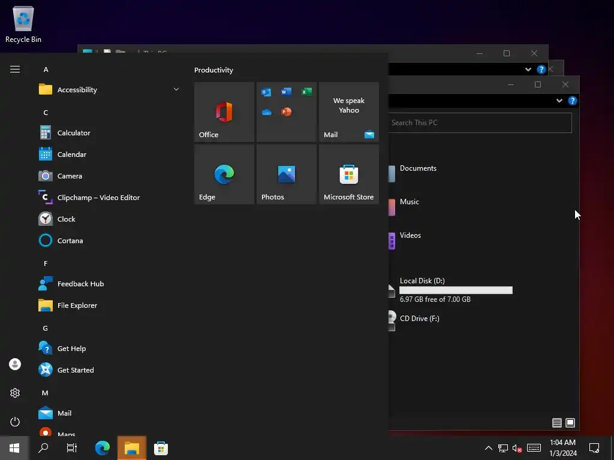This screenshot has width=614, height=460.
Task: Click the Productivity group header
Action: point(213,70)
